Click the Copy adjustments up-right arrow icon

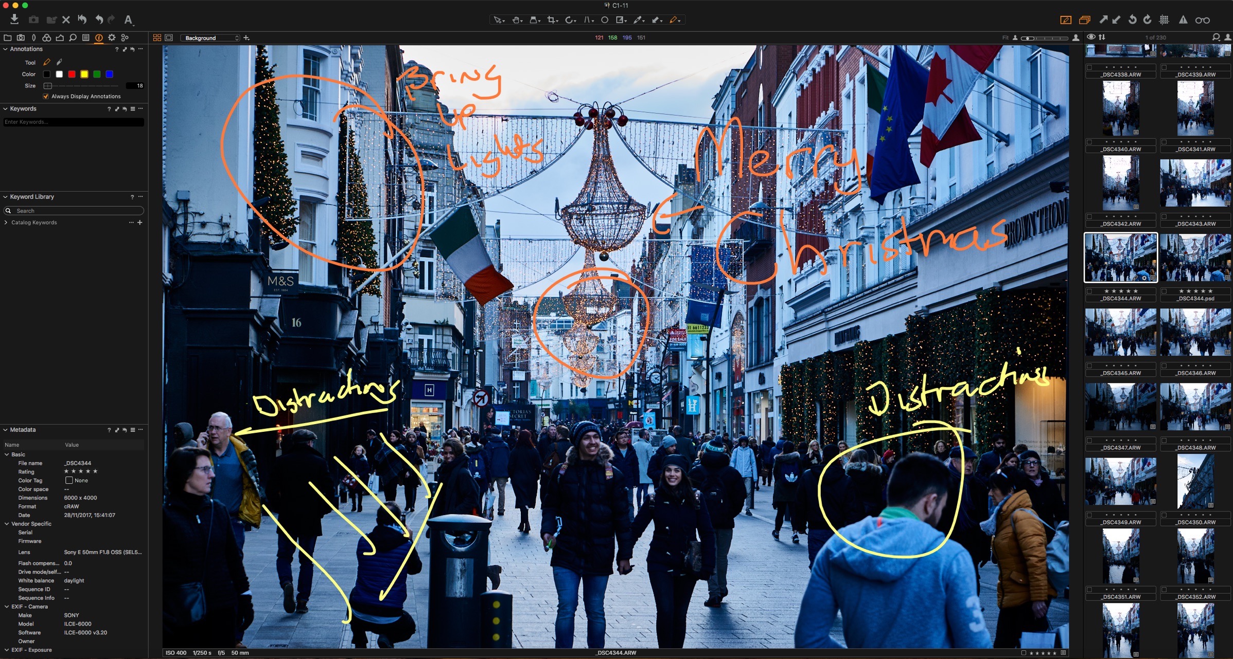(x=1103, y=20)
